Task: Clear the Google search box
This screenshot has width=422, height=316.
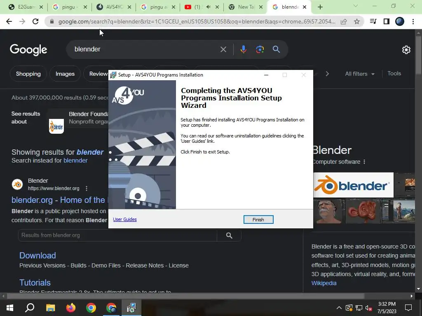Action: click(223, 49)
